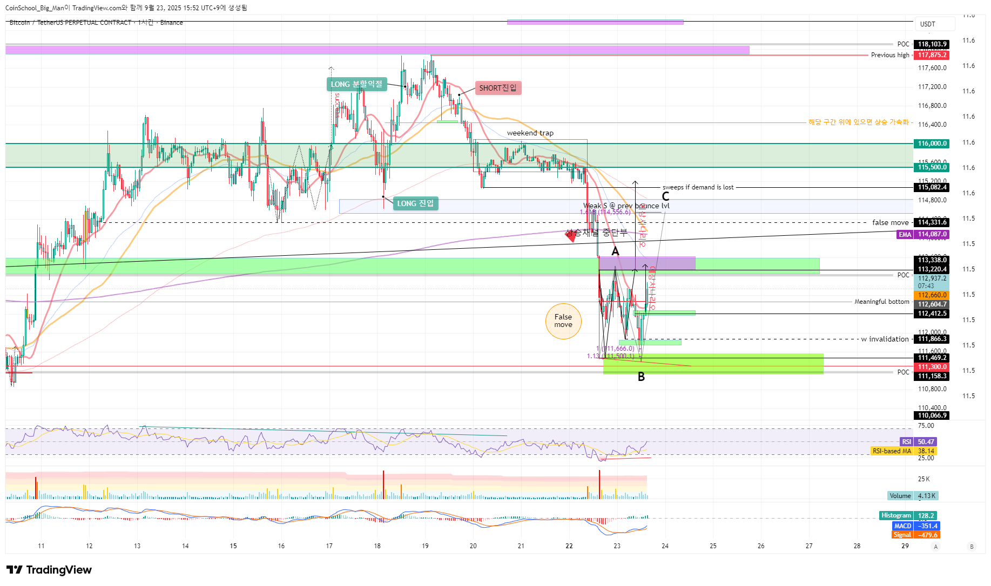Open the USDT currency selector
Screen dimensions: 991x586
point(934,24)
